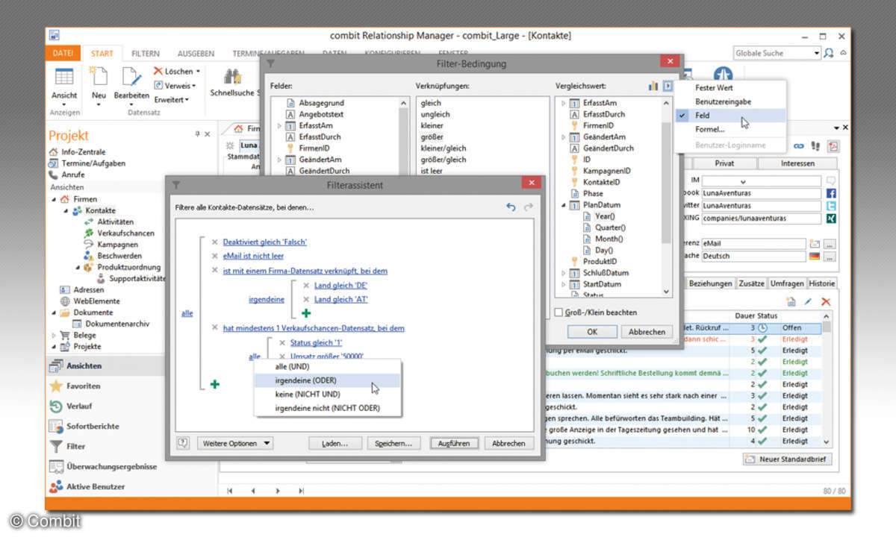Open DATEI ribbon tab
This screenshot has width=896, height=537.
point(63,54)
